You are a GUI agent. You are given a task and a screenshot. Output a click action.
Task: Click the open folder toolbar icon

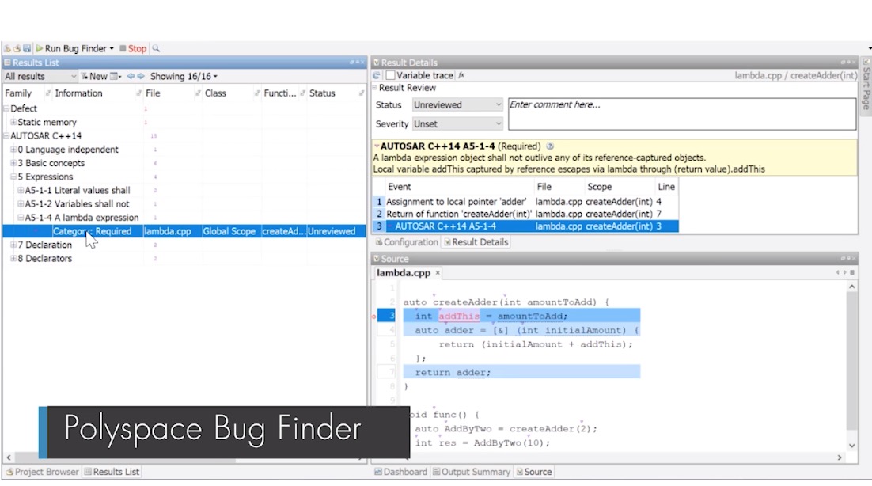(17, 49)
